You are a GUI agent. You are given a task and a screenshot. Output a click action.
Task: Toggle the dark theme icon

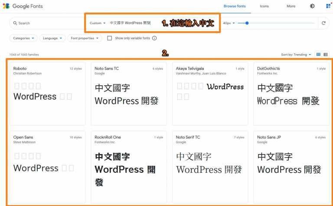click(312, 6)
